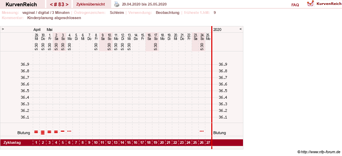The width and height of the screenshot is (342, 156).
Task: Click the Mai month label
Action: coord(50,30)
